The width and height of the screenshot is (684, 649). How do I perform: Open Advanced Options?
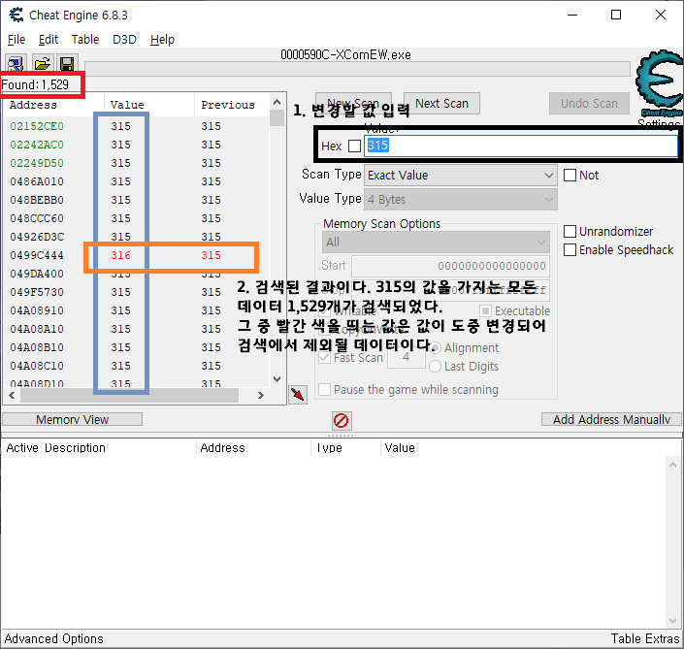53,639
